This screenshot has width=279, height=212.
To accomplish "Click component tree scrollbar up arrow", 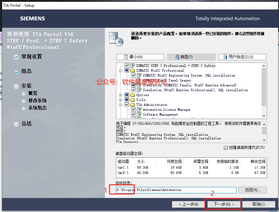I will (264, 66).
